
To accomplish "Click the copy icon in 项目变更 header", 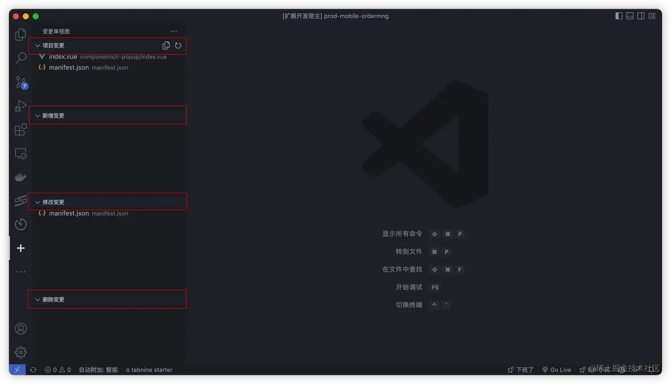I will pos(166,45).
